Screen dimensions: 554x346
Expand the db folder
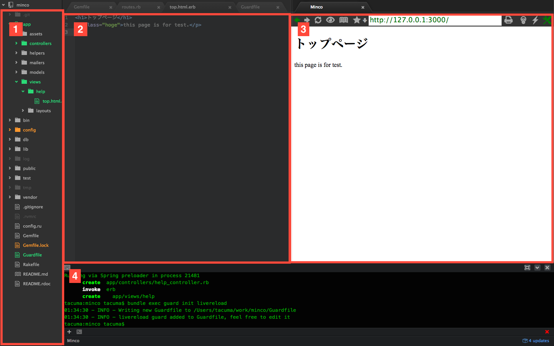click(x=10, y=140)
